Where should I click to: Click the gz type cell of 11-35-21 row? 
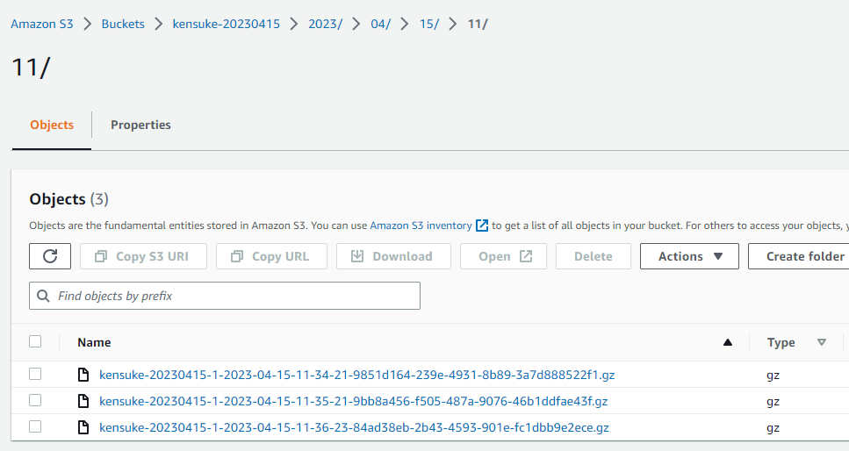coord(773,402)
